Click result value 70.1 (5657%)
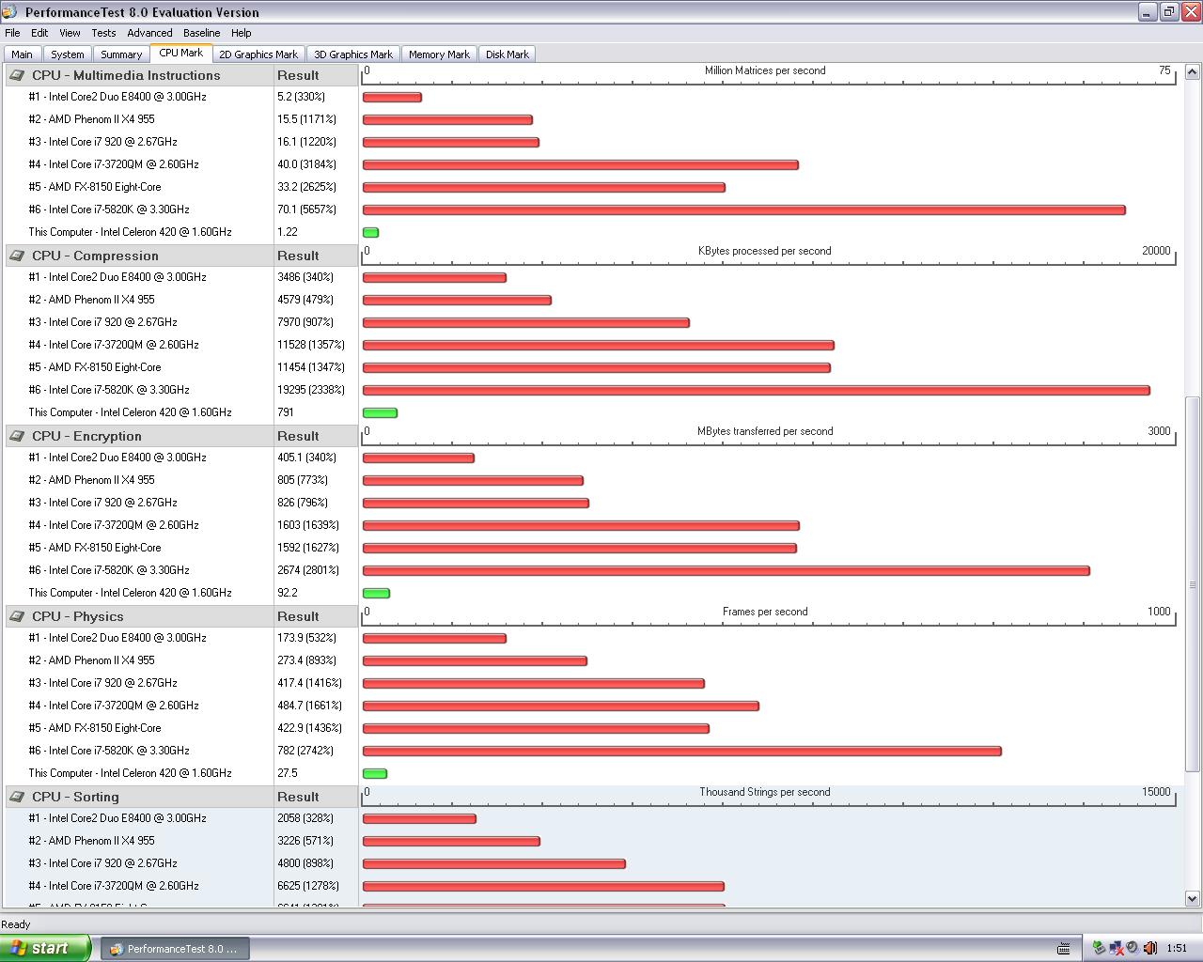Screen dimensions: 1203x962 tap(306, 209)
